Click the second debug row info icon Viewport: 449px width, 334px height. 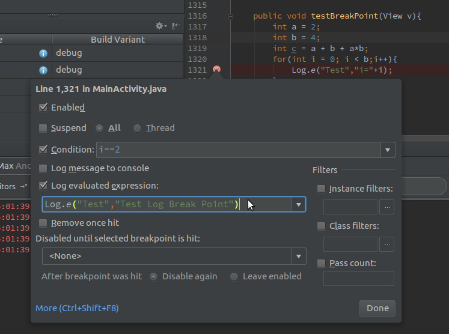point(43,70)
